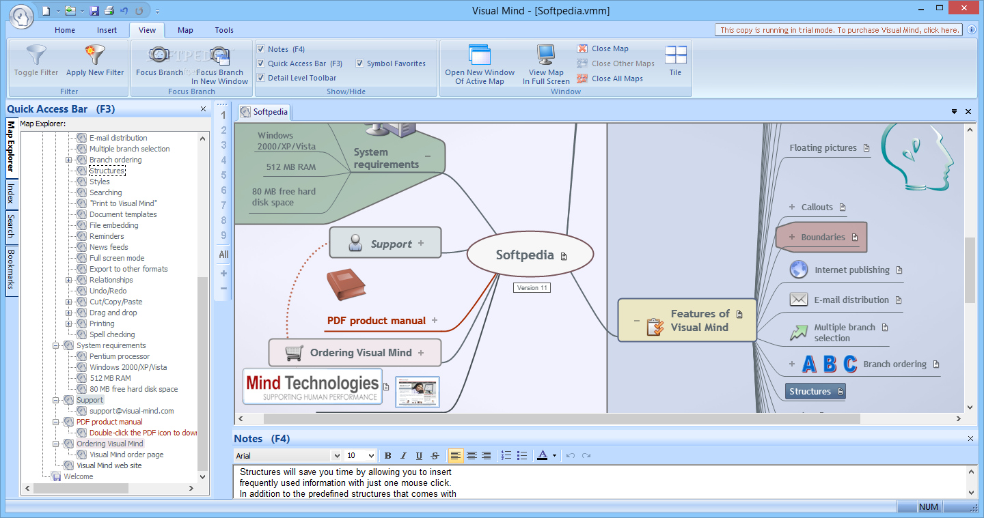Click the Mind Technologies logo image

(x=312, y=386)
